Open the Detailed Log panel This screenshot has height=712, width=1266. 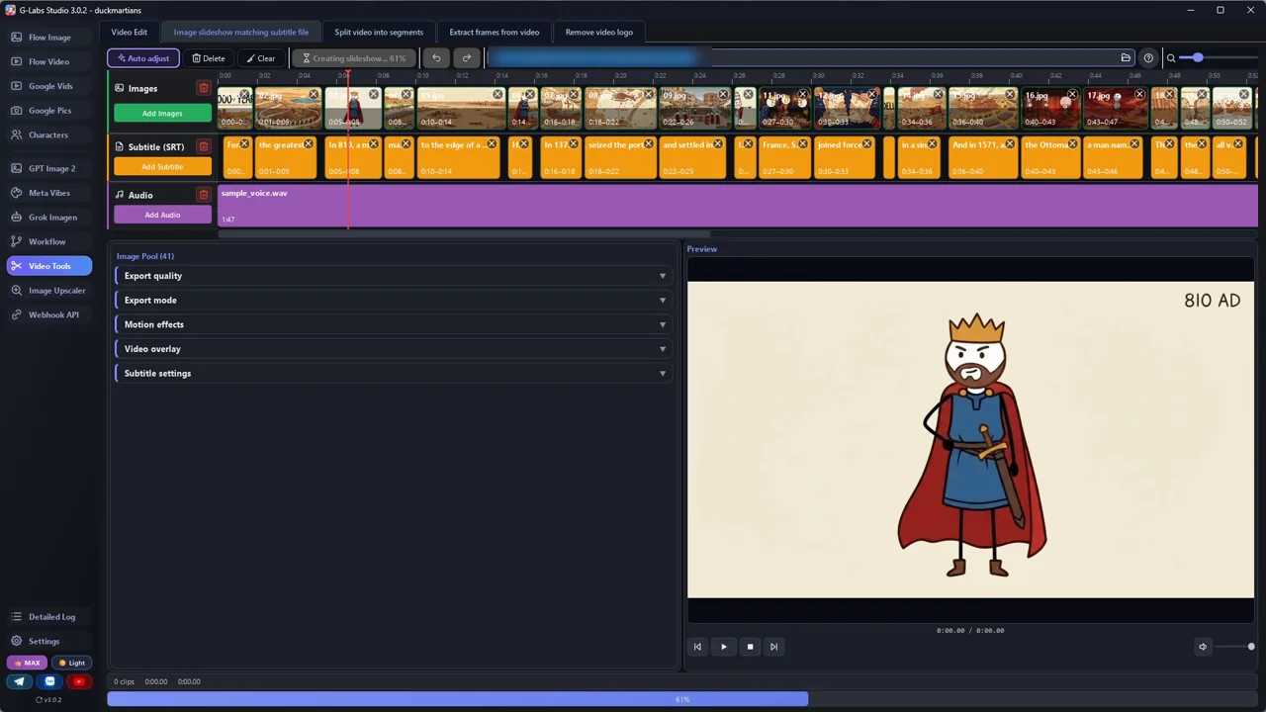point(49,617)
